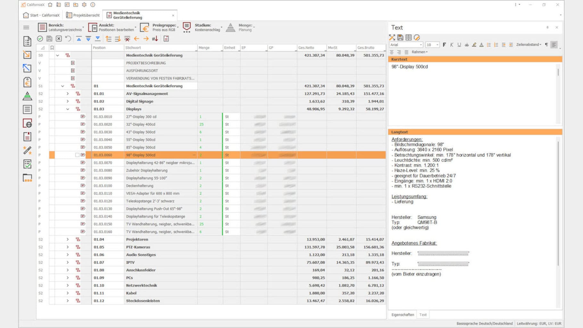Expand the 01.04 Projektoren group
Screen dimensions: 583x328
(x=68, y=240)
